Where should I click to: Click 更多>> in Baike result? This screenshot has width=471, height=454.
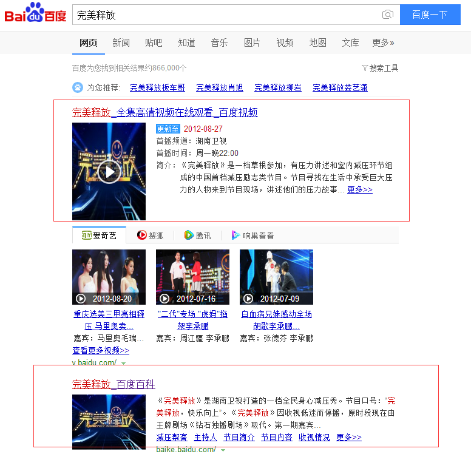click(349, 437)
